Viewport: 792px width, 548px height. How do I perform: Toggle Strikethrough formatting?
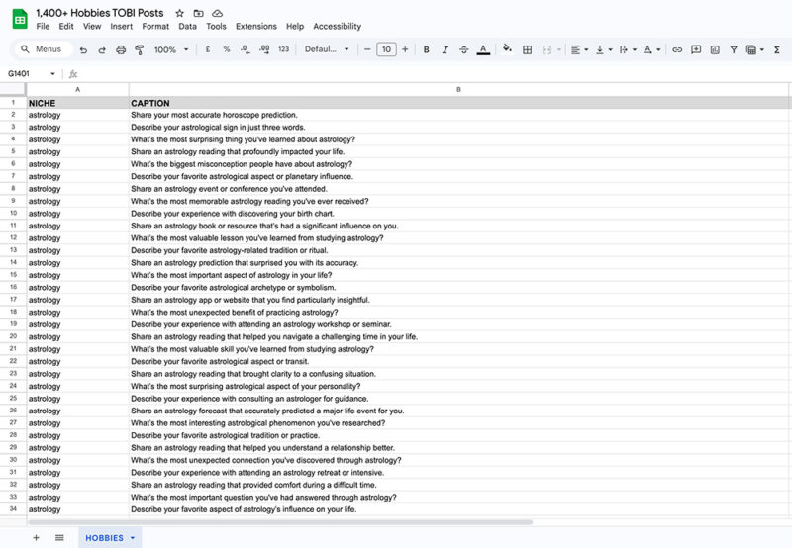click(463, 49)
